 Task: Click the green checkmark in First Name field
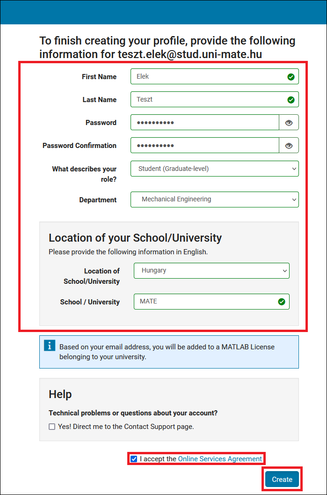click(x=291, y=77)
